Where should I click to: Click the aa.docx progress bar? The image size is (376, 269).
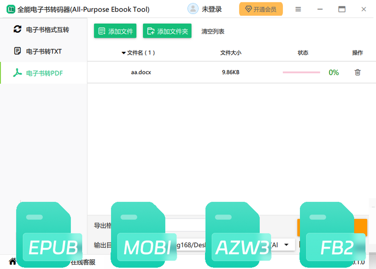301,72
